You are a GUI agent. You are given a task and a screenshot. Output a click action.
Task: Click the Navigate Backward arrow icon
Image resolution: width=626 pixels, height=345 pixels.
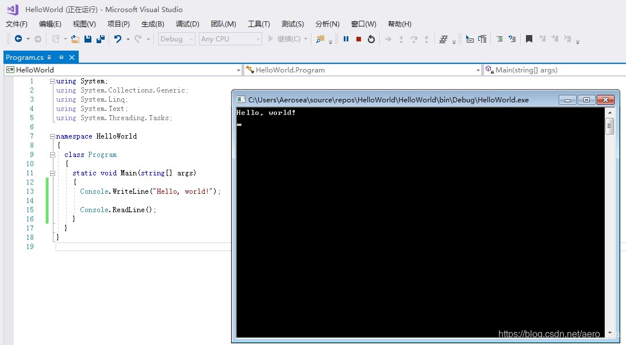[x=18, y=39]
